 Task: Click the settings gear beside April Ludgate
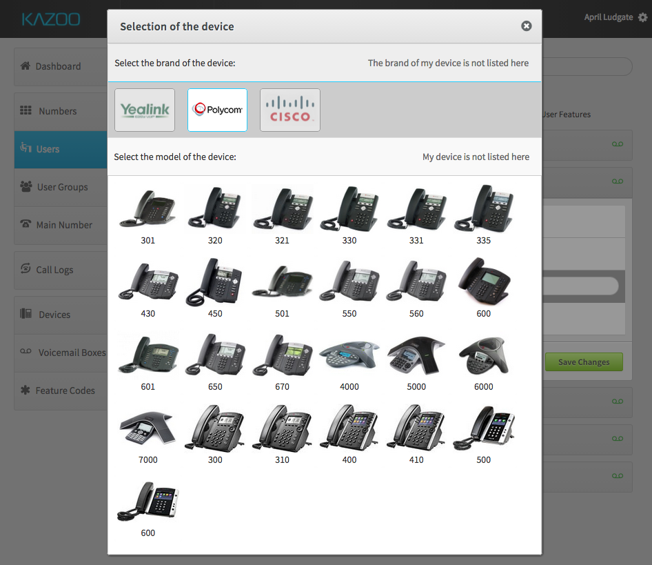pos(643,17)
